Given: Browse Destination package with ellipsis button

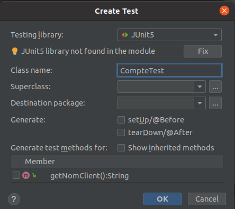Looking at the screenshot, I should [215, 103].
